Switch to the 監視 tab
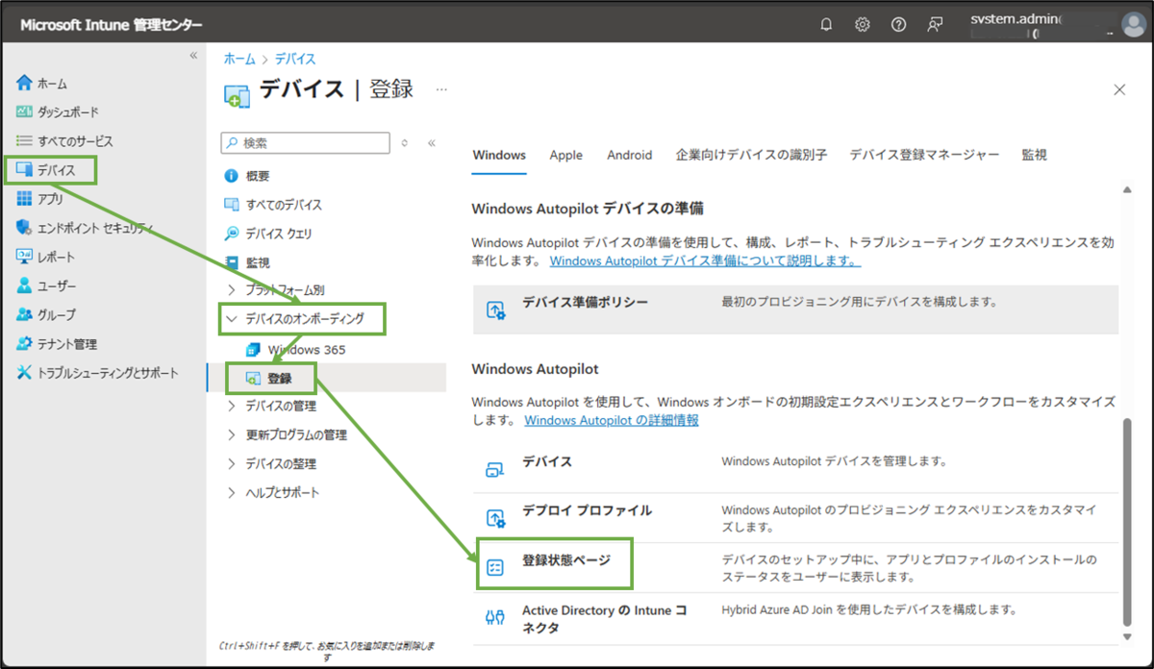The width and height of the screenshot is (1154, 669). (1034, 155)
